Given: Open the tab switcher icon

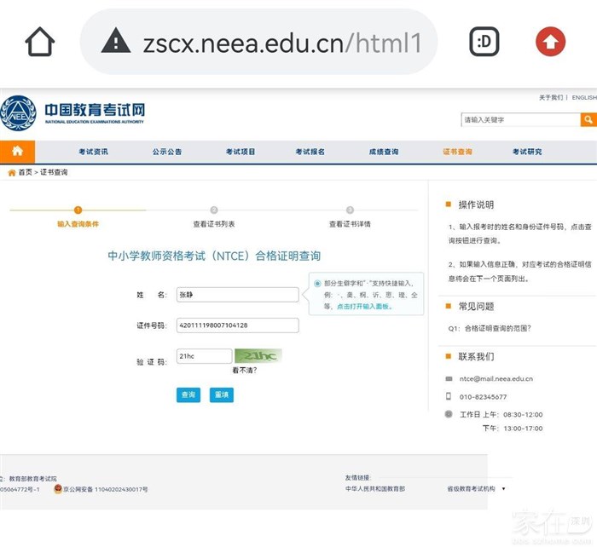Looking at the screenshot, I should [x=484, y=42].
